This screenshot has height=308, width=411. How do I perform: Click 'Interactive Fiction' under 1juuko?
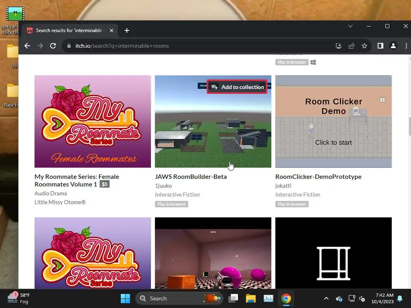coord(177,195)
